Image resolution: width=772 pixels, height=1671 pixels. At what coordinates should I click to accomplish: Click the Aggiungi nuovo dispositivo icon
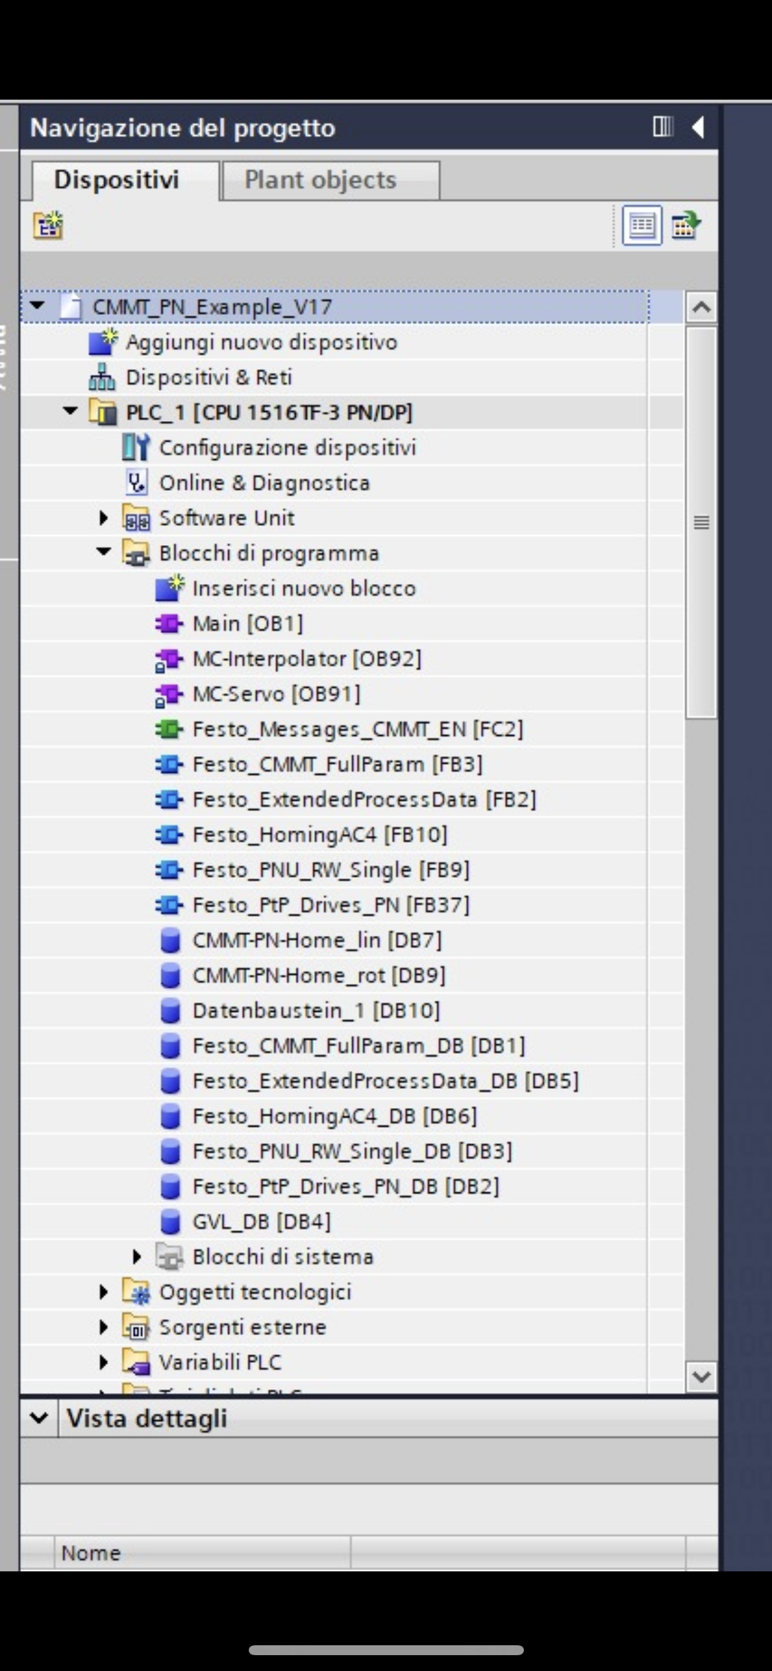pos(103,342)
